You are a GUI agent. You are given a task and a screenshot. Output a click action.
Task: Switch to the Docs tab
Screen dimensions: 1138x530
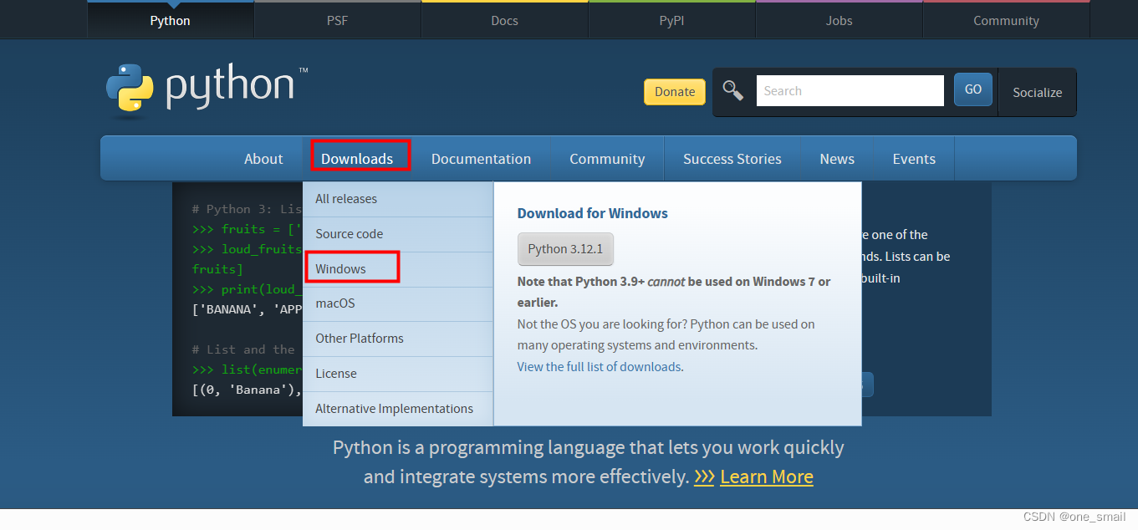coord(504,20)
